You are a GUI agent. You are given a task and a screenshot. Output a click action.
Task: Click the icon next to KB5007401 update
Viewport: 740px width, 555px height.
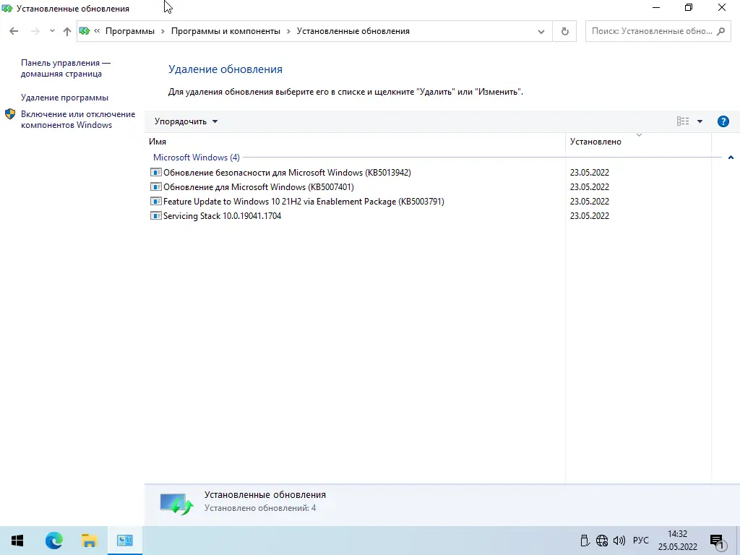pos(156,187)
